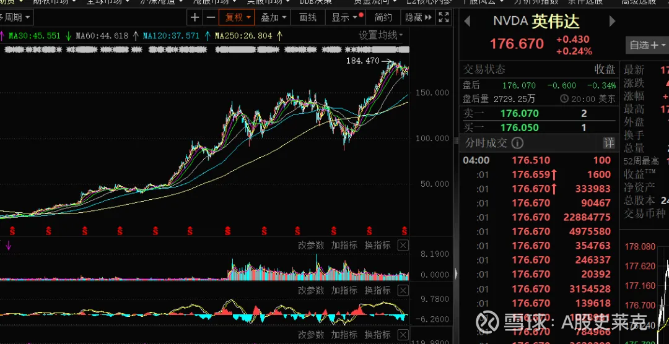Click the trade volume 22884775
The width and height of the screenshot is (669, 344).
(x=587, y=217)
